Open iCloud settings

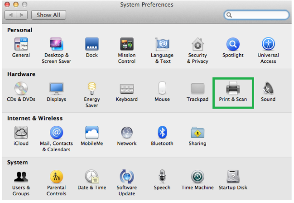21,133
